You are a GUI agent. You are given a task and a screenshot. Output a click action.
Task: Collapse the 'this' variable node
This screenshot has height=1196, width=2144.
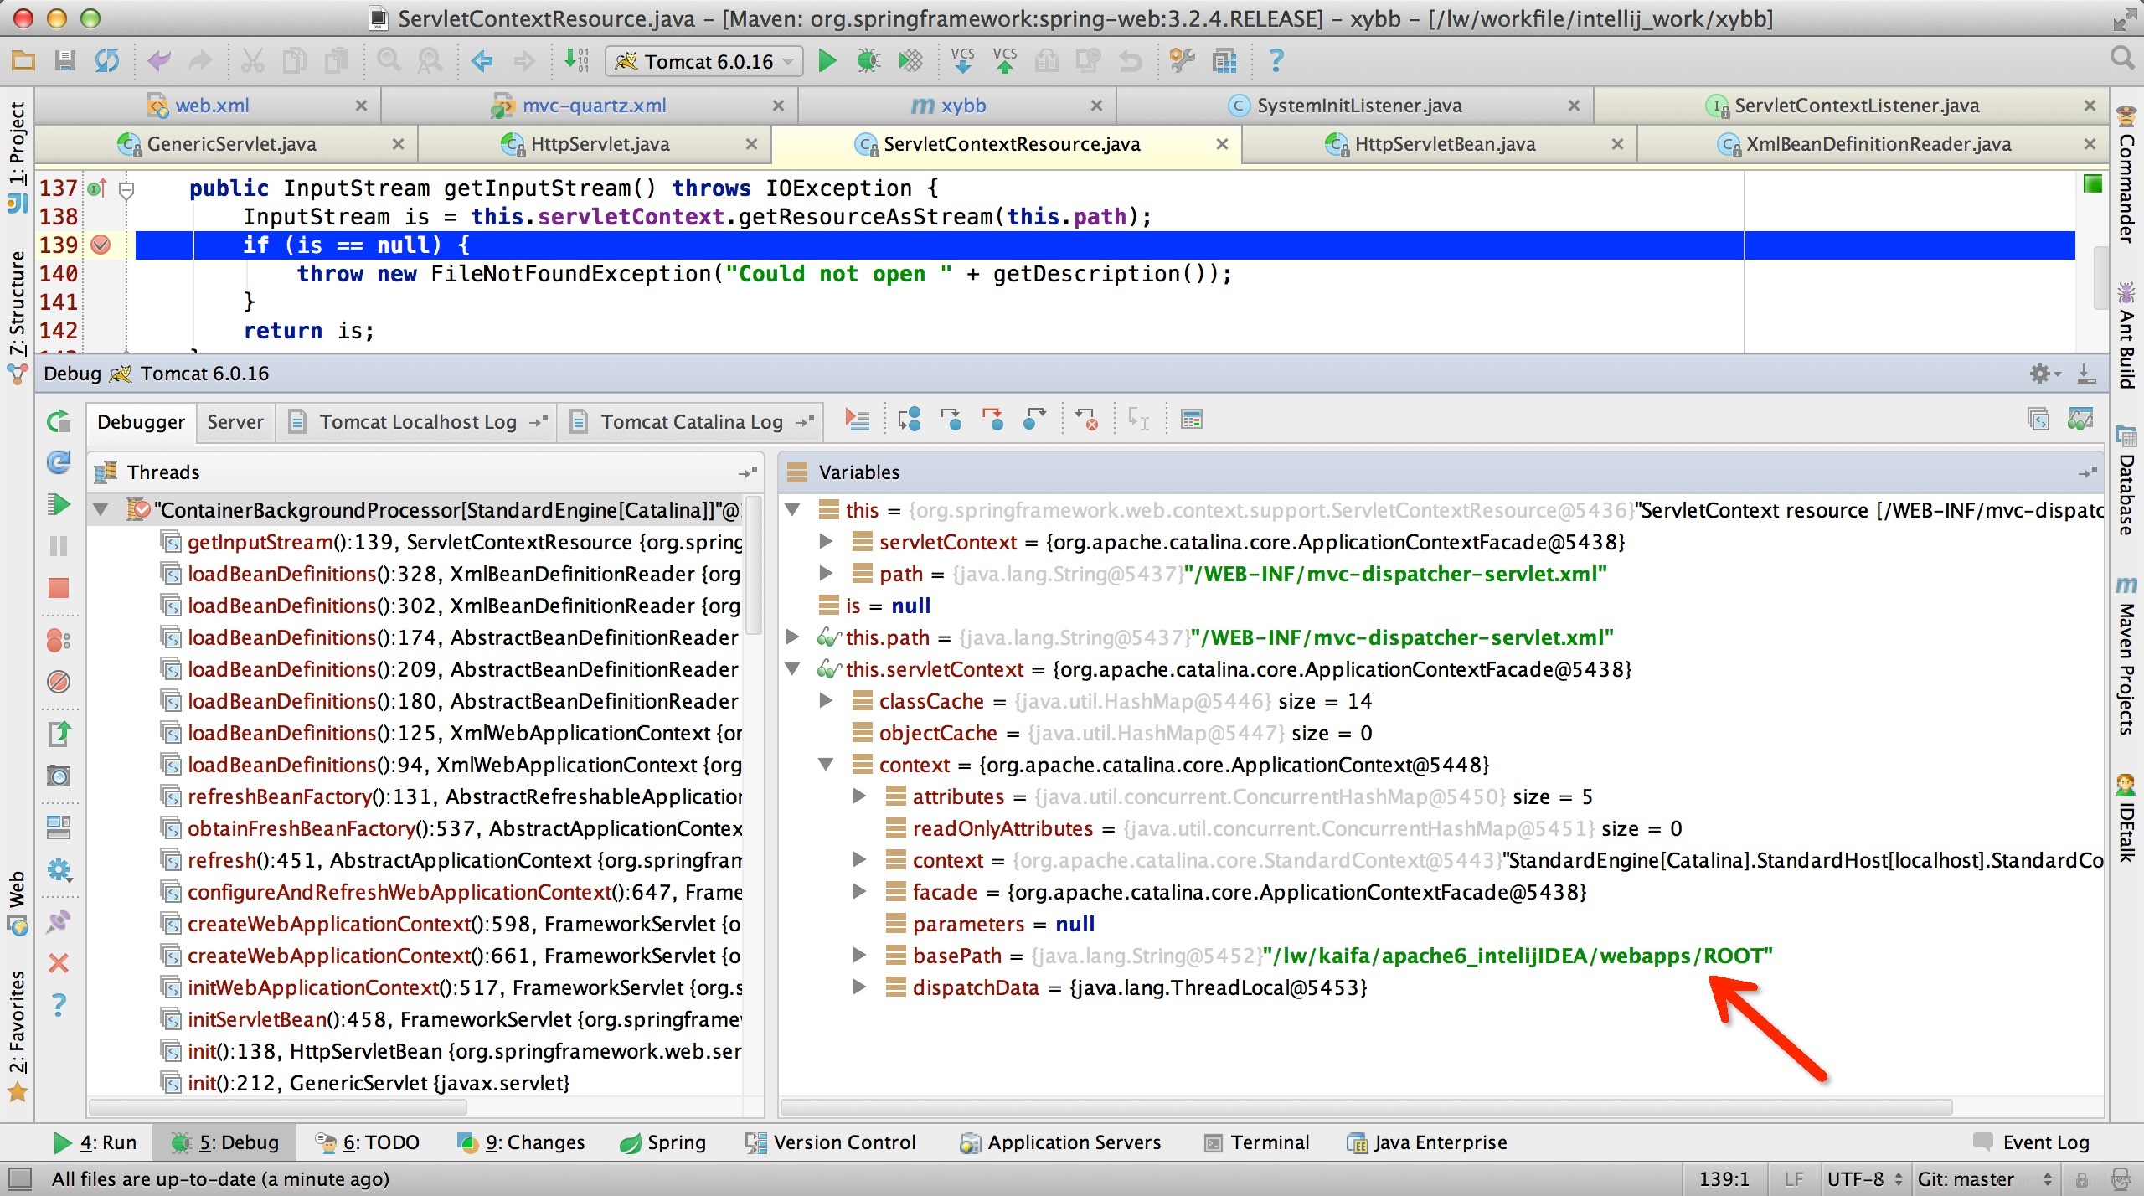tap(792, 509)
